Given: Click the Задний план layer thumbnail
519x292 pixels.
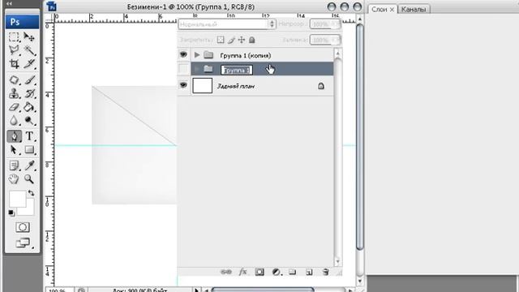Looking at the screenshot, I should [202, 85].
